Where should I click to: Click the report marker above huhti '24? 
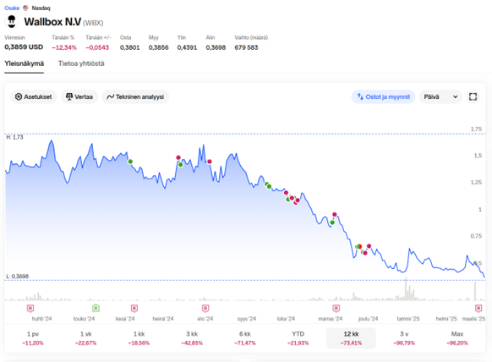[x=30, y=309]
